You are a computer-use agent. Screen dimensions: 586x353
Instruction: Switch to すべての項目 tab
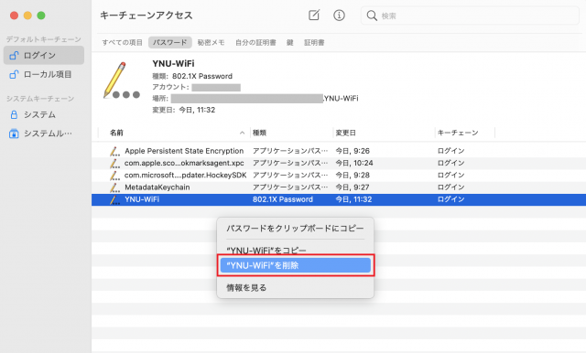coord(122,43)
